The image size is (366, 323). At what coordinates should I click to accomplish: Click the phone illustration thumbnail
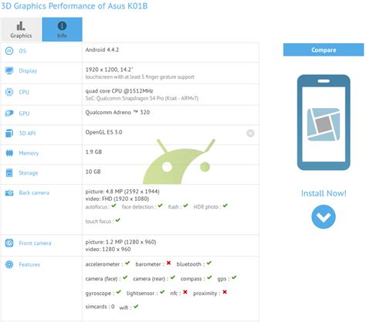point(324,123)
